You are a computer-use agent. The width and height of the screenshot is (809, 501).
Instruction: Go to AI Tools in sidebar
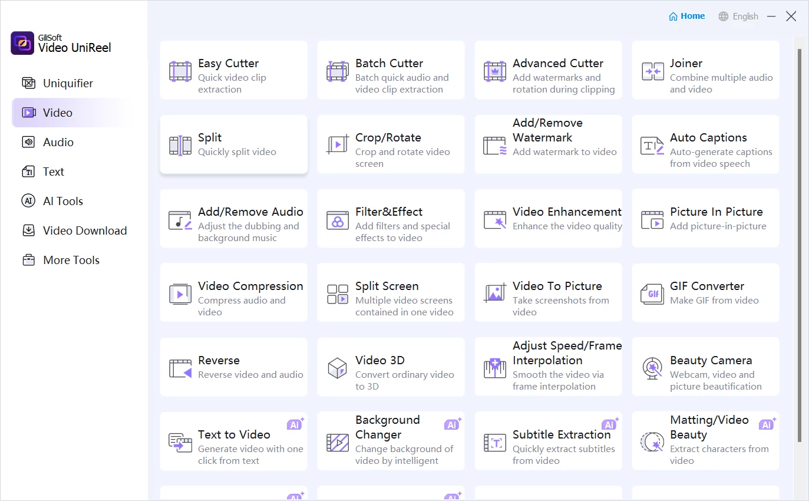coord(62,201)
